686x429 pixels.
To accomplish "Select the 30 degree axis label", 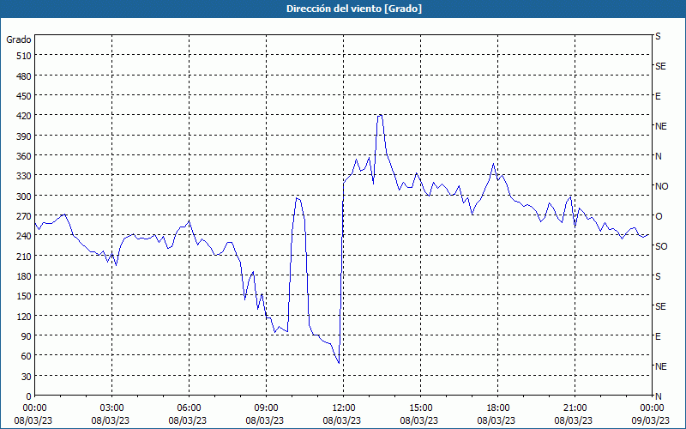I will pos(27,377).
